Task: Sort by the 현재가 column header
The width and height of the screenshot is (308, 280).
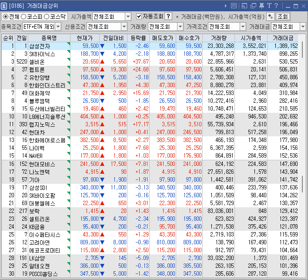Action: tap(85, 38)
